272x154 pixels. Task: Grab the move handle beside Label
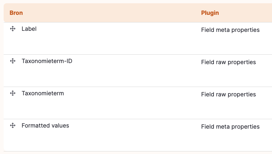click(13, 29)
